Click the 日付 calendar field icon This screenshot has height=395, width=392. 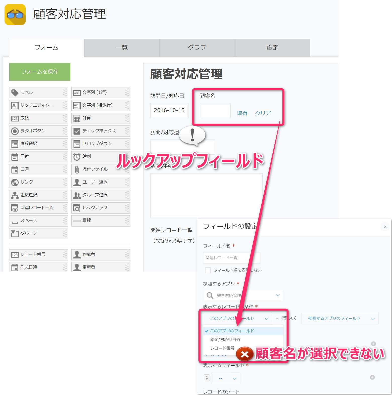click(x=15, y=157)
